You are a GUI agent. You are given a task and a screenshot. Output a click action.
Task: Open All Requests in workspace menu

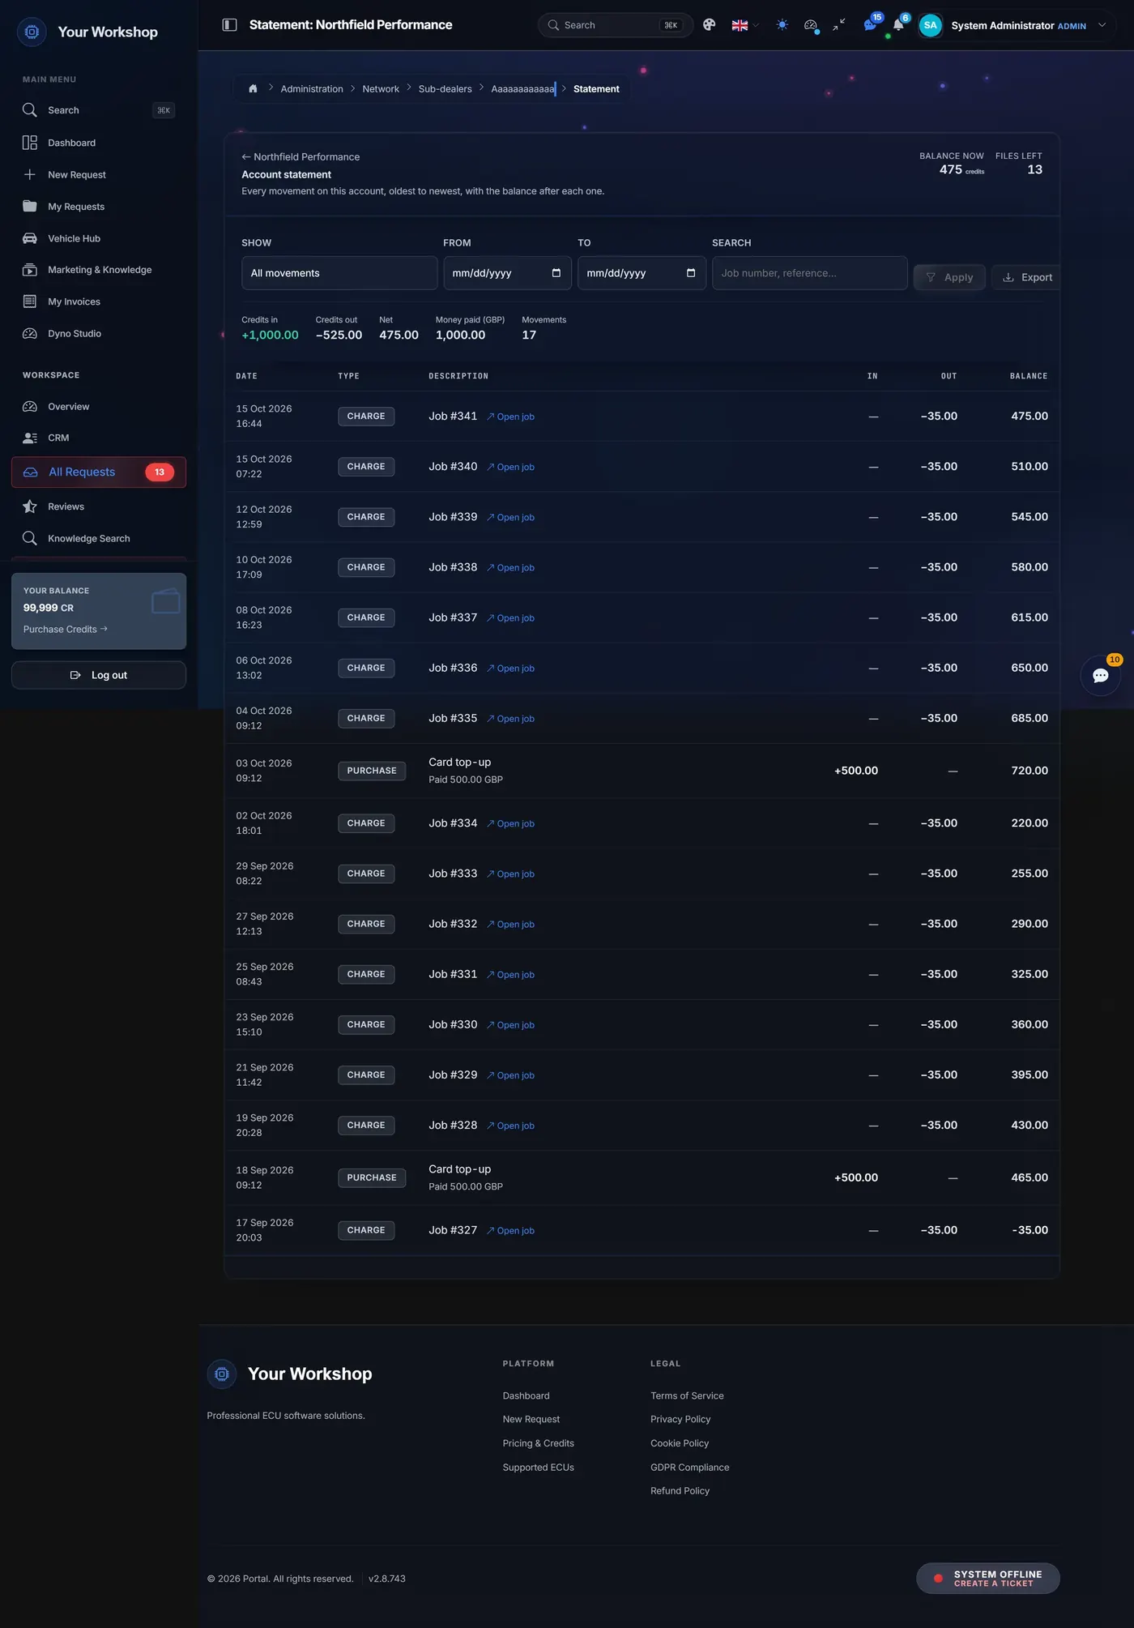99,472
